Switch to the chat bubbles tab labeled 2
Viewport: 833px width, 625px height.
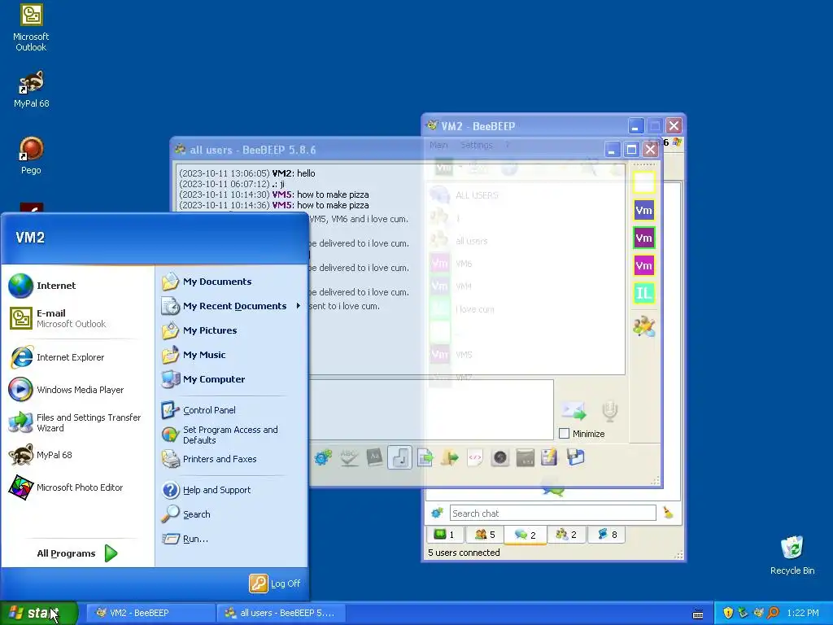click(526, 534)
